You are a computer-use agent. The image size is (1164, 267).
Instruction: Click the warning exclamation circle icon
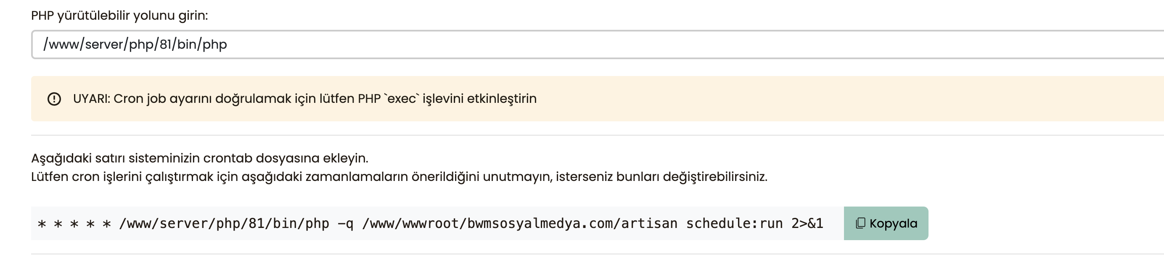click(x=54, y=99)
